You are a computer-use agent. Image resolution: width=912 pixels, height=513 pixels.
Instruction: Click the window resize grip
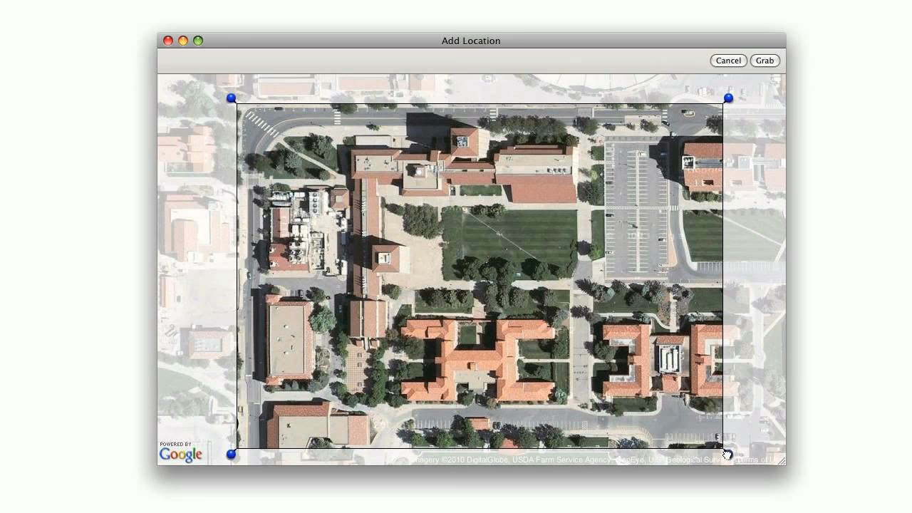pos(779,460)
